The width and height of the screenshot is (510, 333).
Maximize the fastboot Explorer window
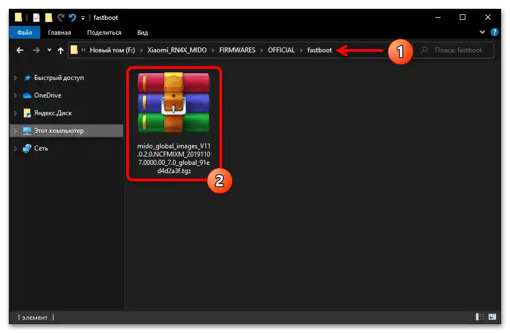click(463, 17)
